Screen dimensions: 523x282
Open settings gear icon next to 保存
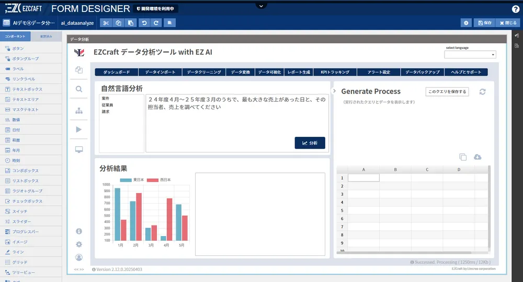465,23
